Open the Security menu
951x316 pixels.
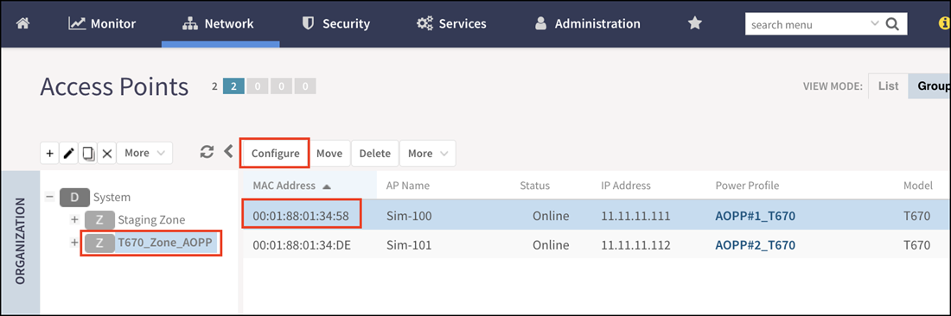(x=336, y=23)
